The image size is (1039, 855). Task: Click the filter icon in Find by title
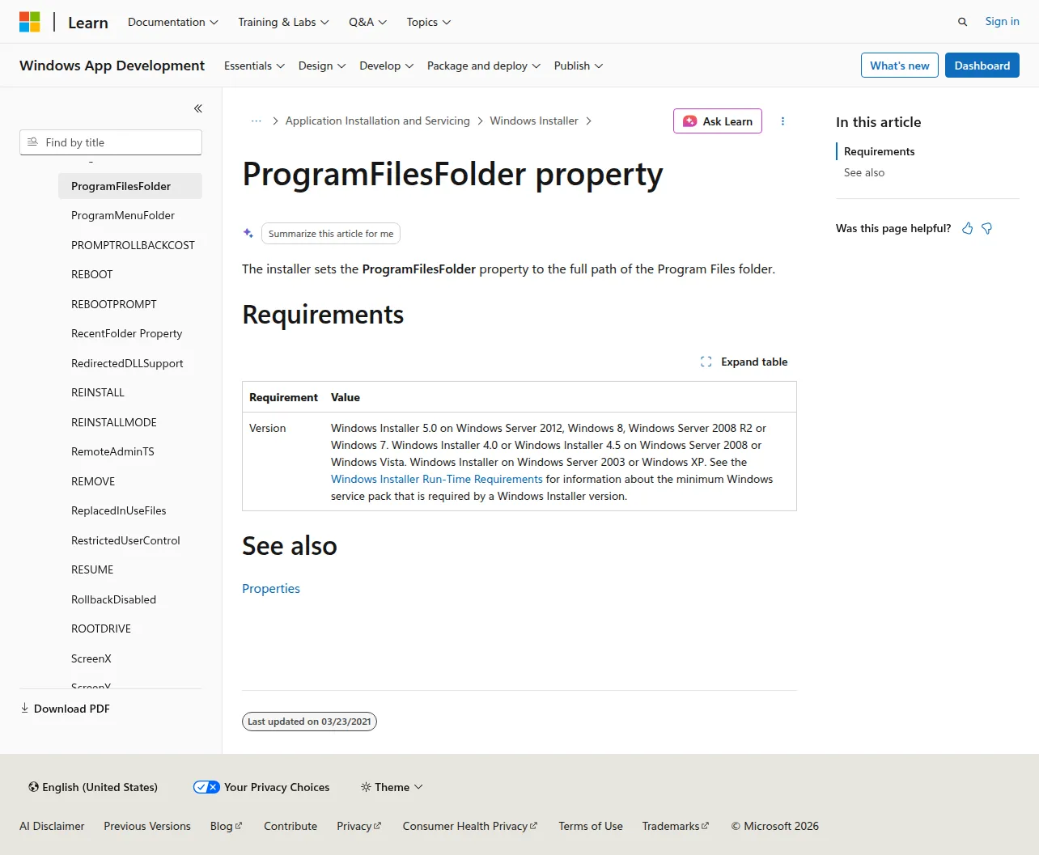[32, 142]
